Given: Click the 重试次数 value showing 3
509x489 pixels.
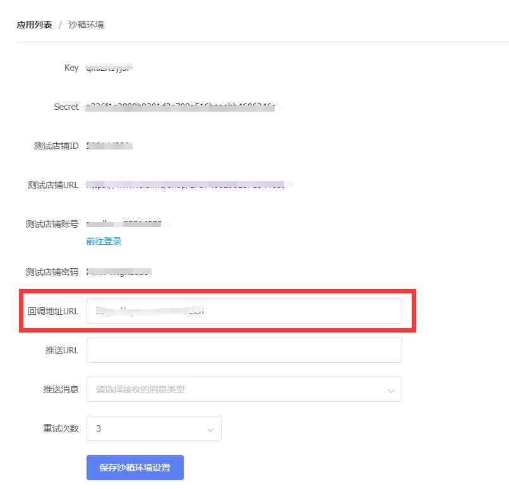Looking at the screenshot, I should (98, 428).
